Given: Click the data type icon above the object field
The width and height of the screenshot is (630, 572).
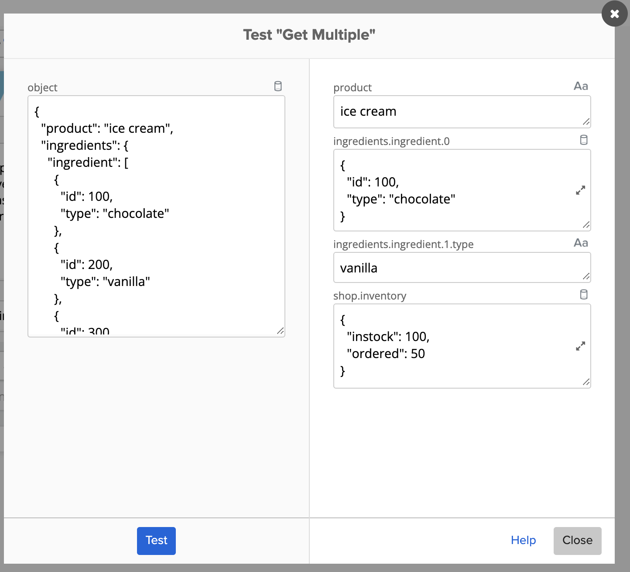Looking at the screenshot, I should (x=278, y=86).
